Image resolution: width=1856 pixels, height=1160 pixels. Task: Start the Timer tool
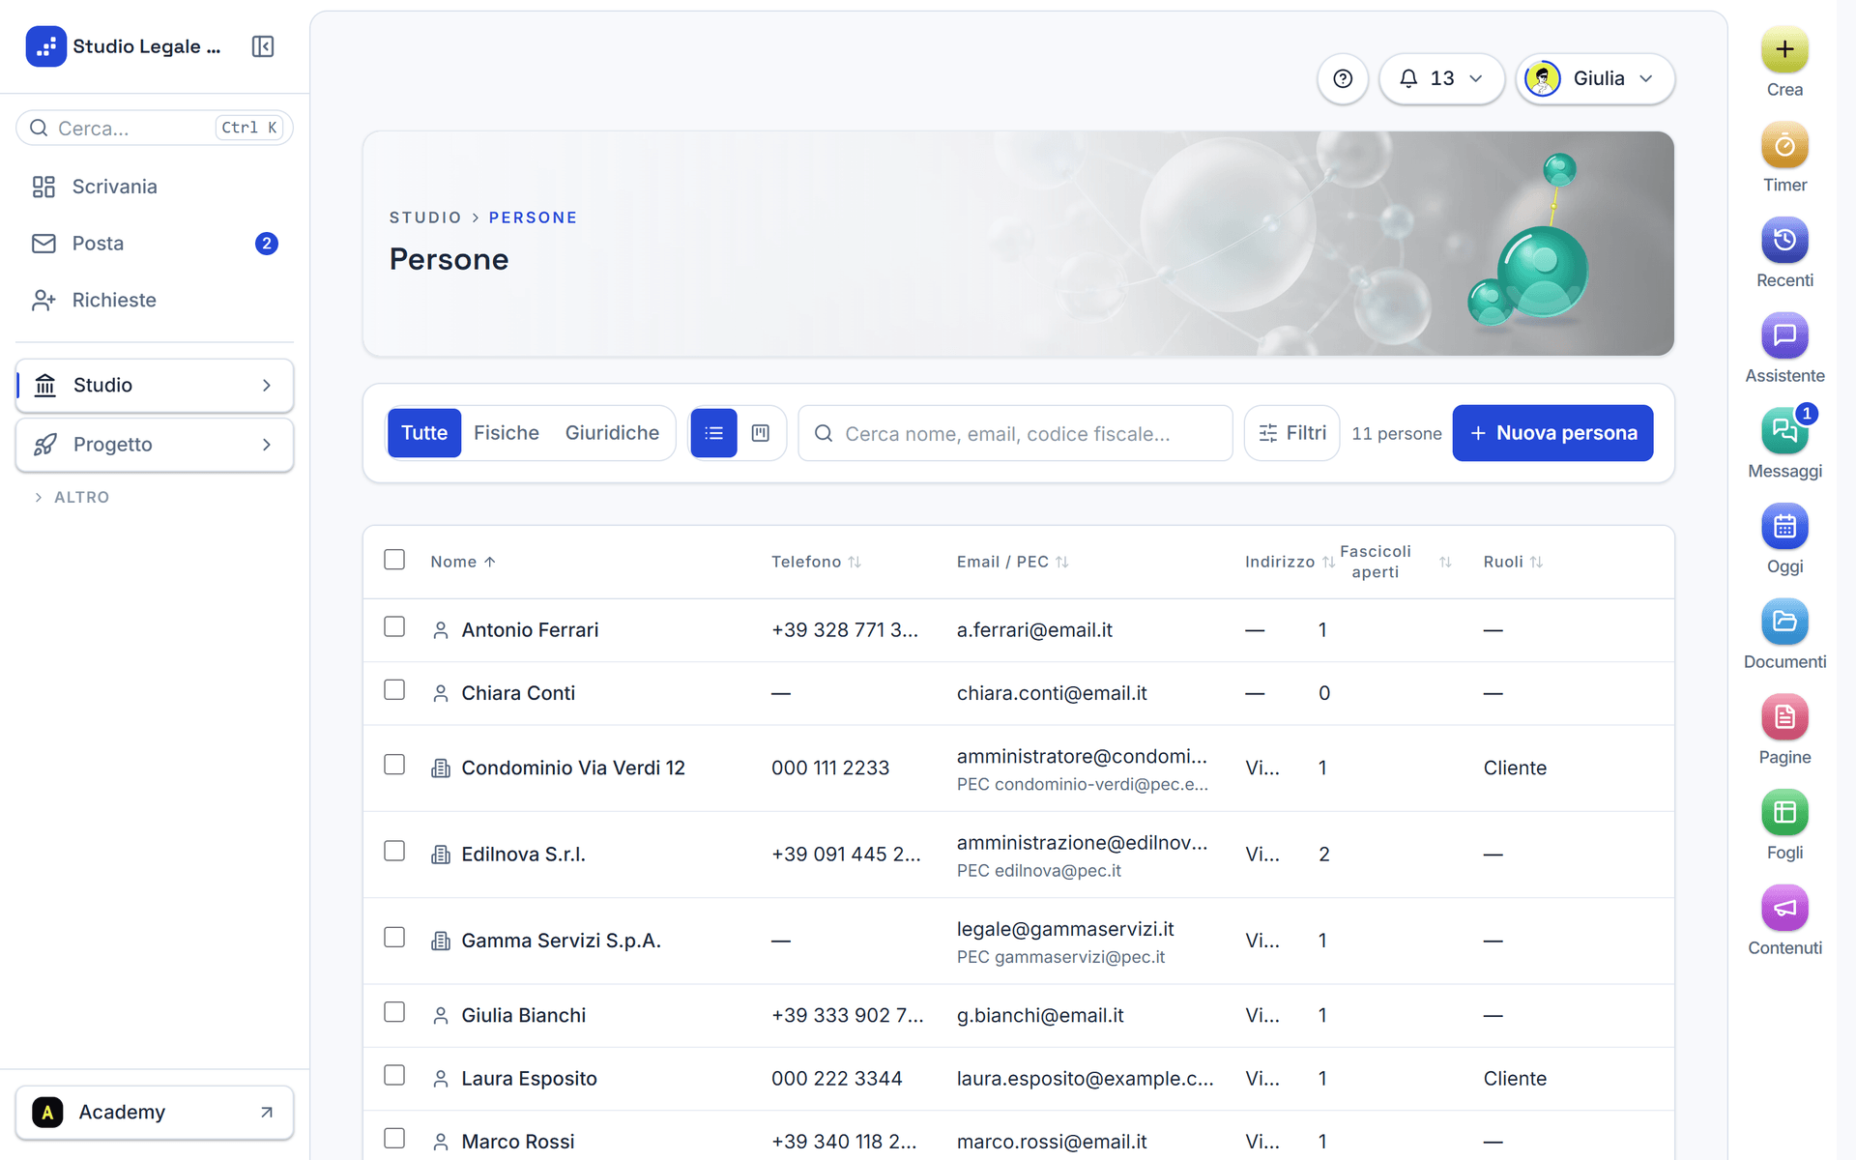[x=1784, y=146]
